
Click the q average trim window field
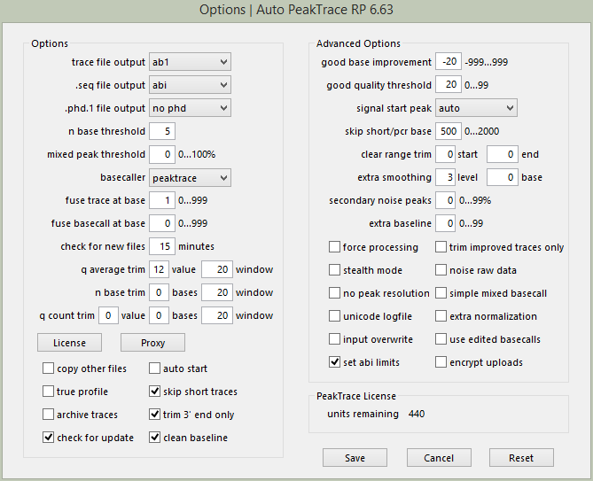(216, 269)
